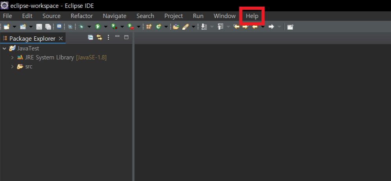Viewport: 391px width, 181px height.
Task: Open the External Tools dropdown arrow
Action: [x=139, y=27]
